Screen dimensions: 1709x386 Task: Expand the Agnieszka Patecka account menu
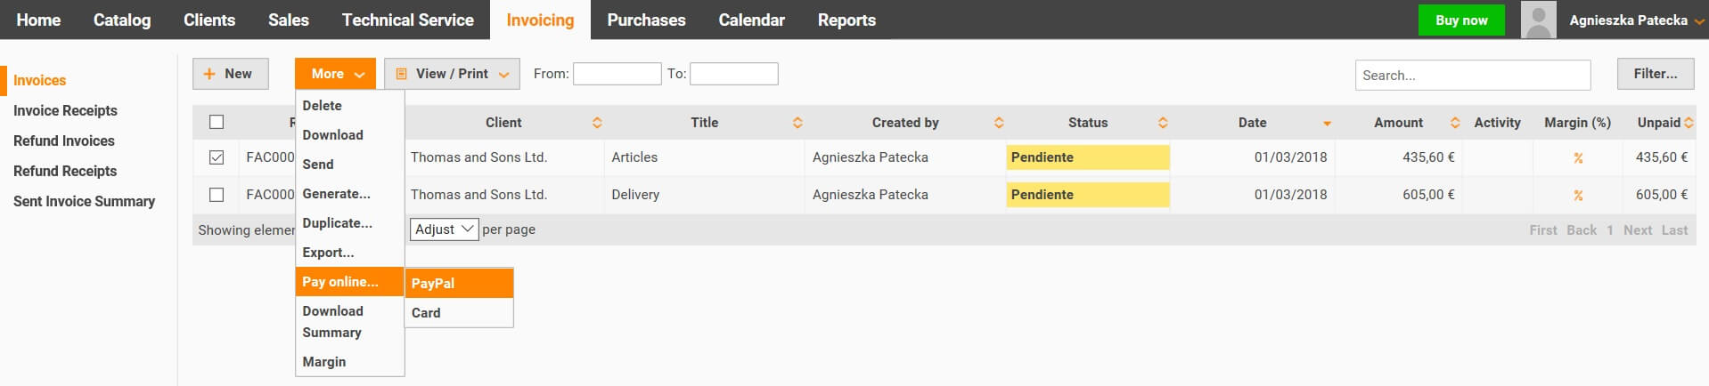coord(1637,20)
